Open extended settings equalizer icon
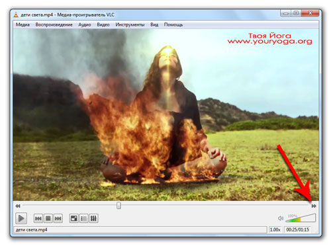Screen dimensions: 331x246 93,218
